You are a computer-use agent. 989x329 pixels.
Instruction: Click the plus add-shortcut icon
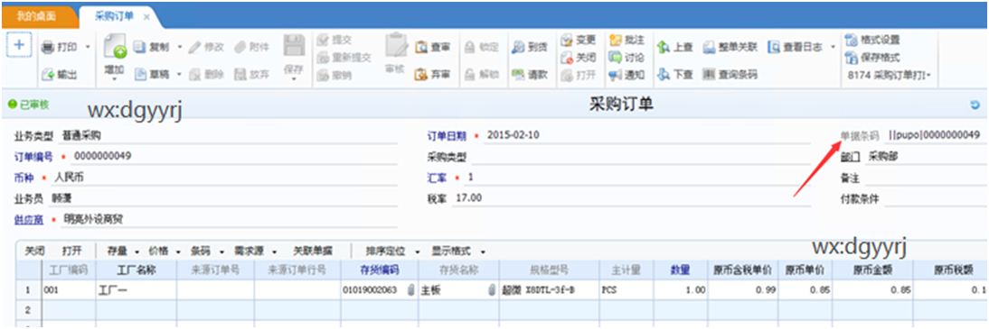[x=19, y=45]
